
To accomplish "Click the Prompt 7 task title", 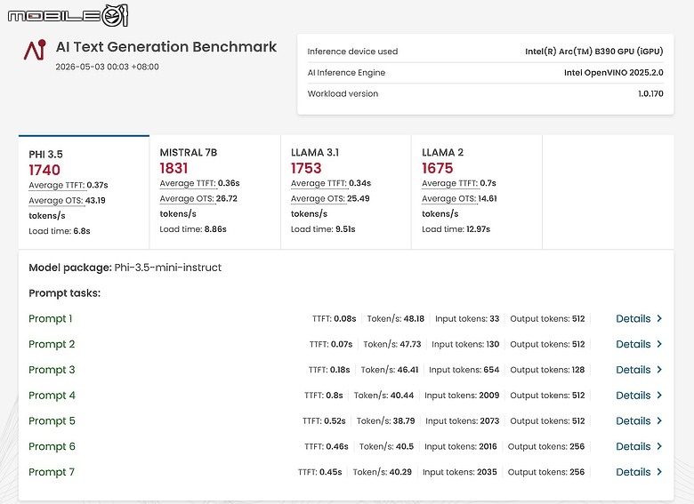I will pos(52,472).
